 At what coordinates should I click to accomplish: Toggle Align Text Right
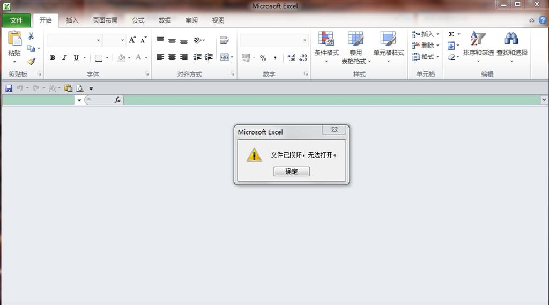[x=184, y=57]
